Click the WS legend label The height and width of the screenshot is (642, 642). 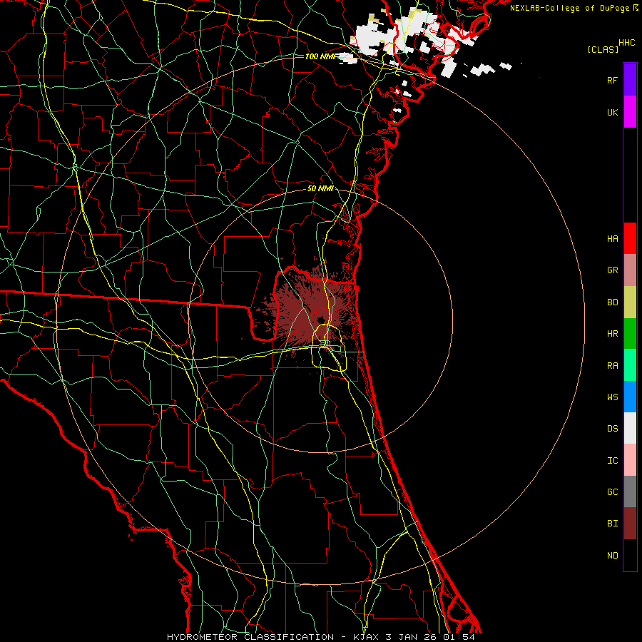click(612, 397)
